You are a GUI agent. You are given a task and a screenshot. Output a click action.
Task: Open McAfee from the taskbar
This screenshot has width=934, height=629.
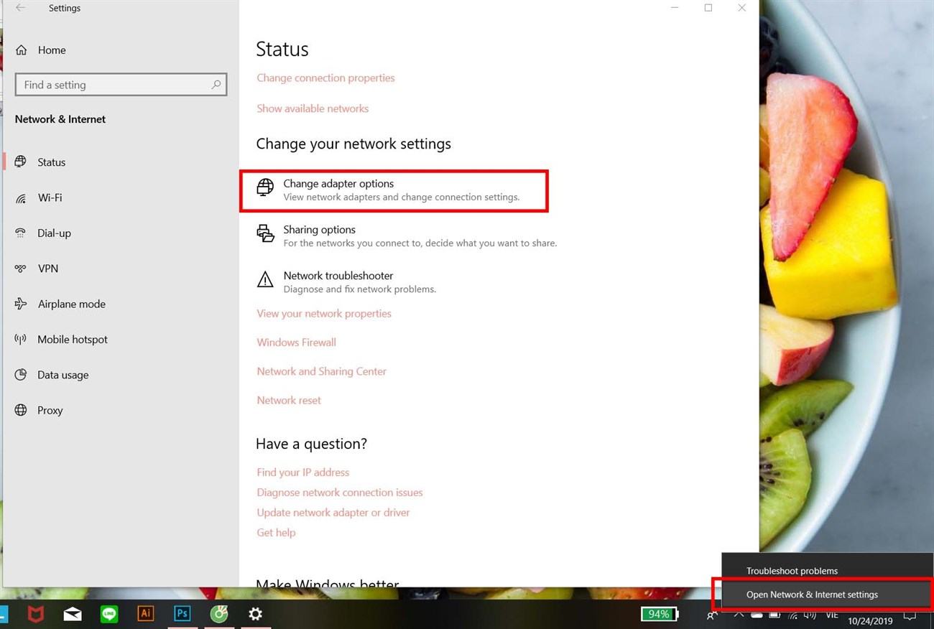(35, 614)
